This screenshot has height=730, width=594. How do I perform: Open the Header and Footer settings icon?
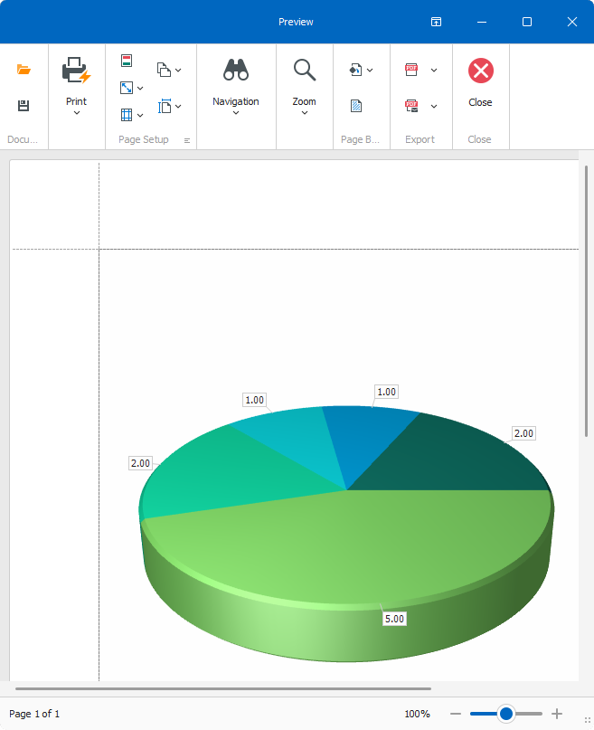127,61
